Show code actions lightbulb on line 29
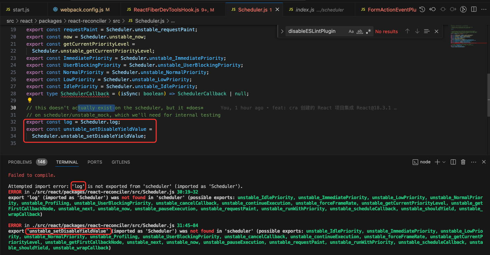 pyautogui.click(x=29, y=100)
